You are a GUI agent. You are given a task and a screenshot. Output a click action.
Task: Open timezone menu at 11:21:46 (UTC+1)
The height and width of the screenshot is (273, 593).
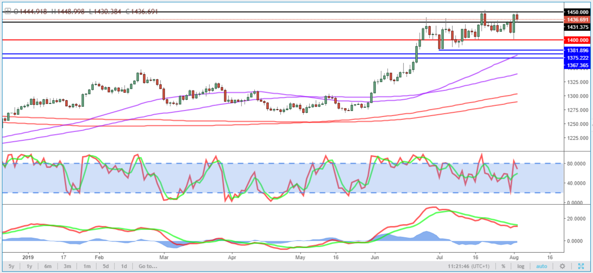pos(468,266)
